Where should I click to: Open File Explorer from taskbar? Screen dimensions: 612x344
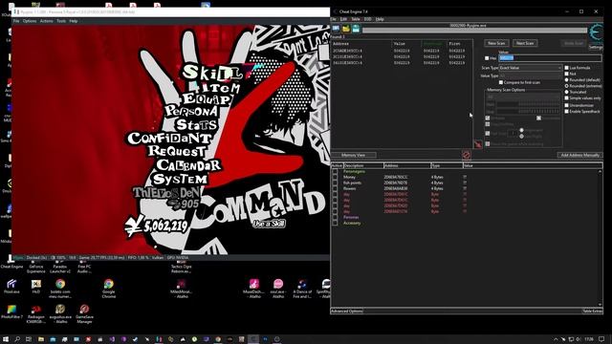pyautogui.click(x=40, y=339)
